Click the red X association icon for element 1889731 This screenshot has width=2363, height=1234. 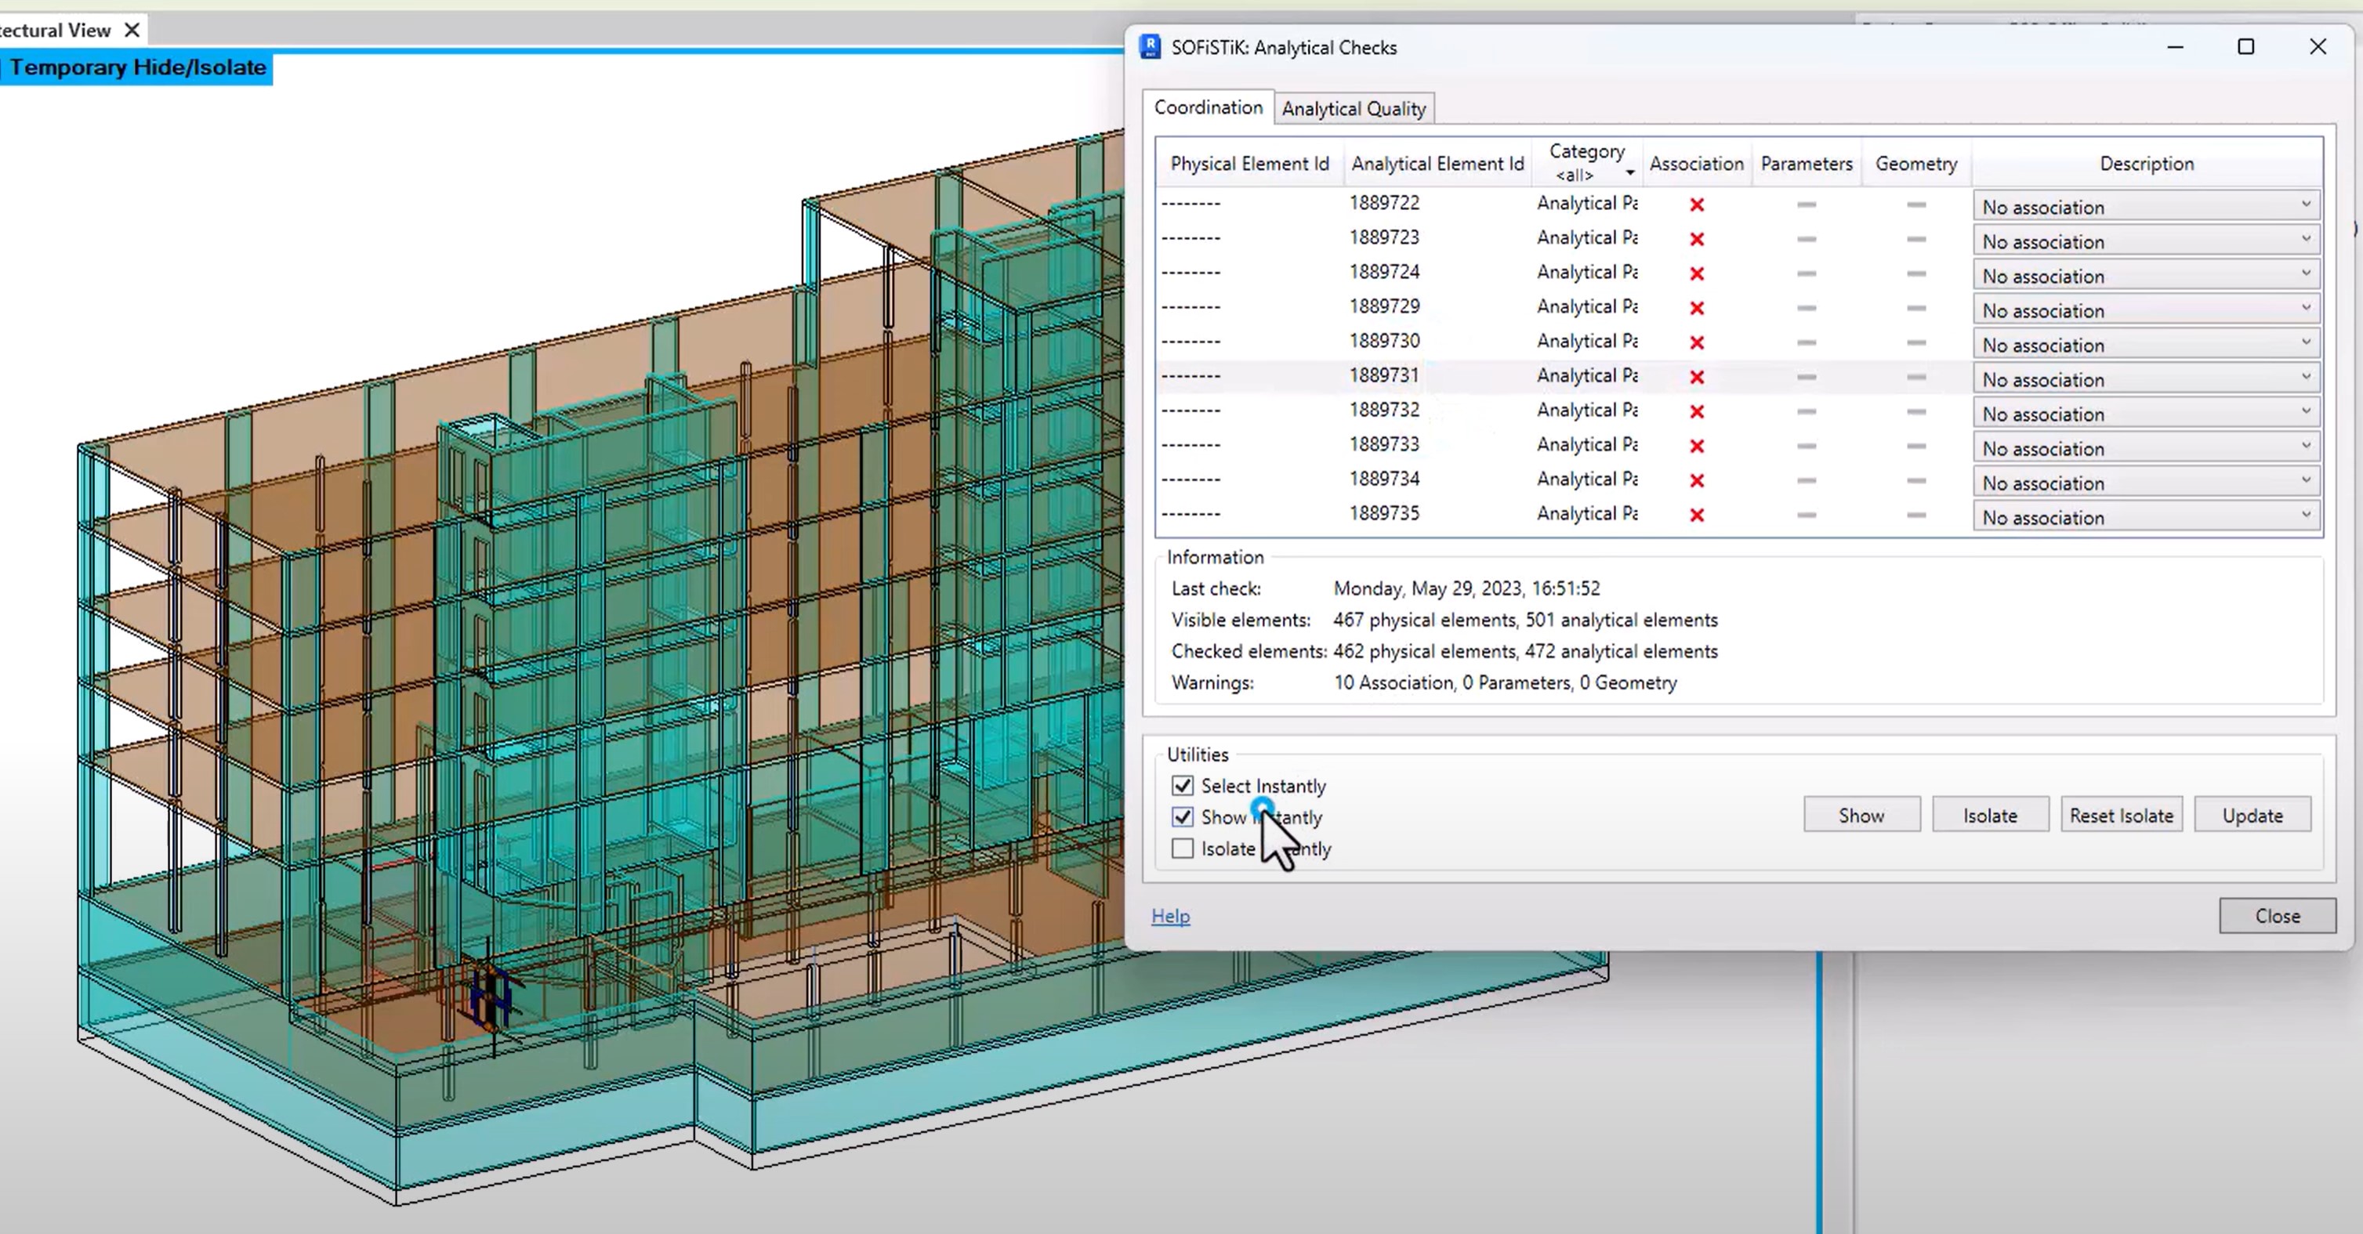(x=1696, y=377)
